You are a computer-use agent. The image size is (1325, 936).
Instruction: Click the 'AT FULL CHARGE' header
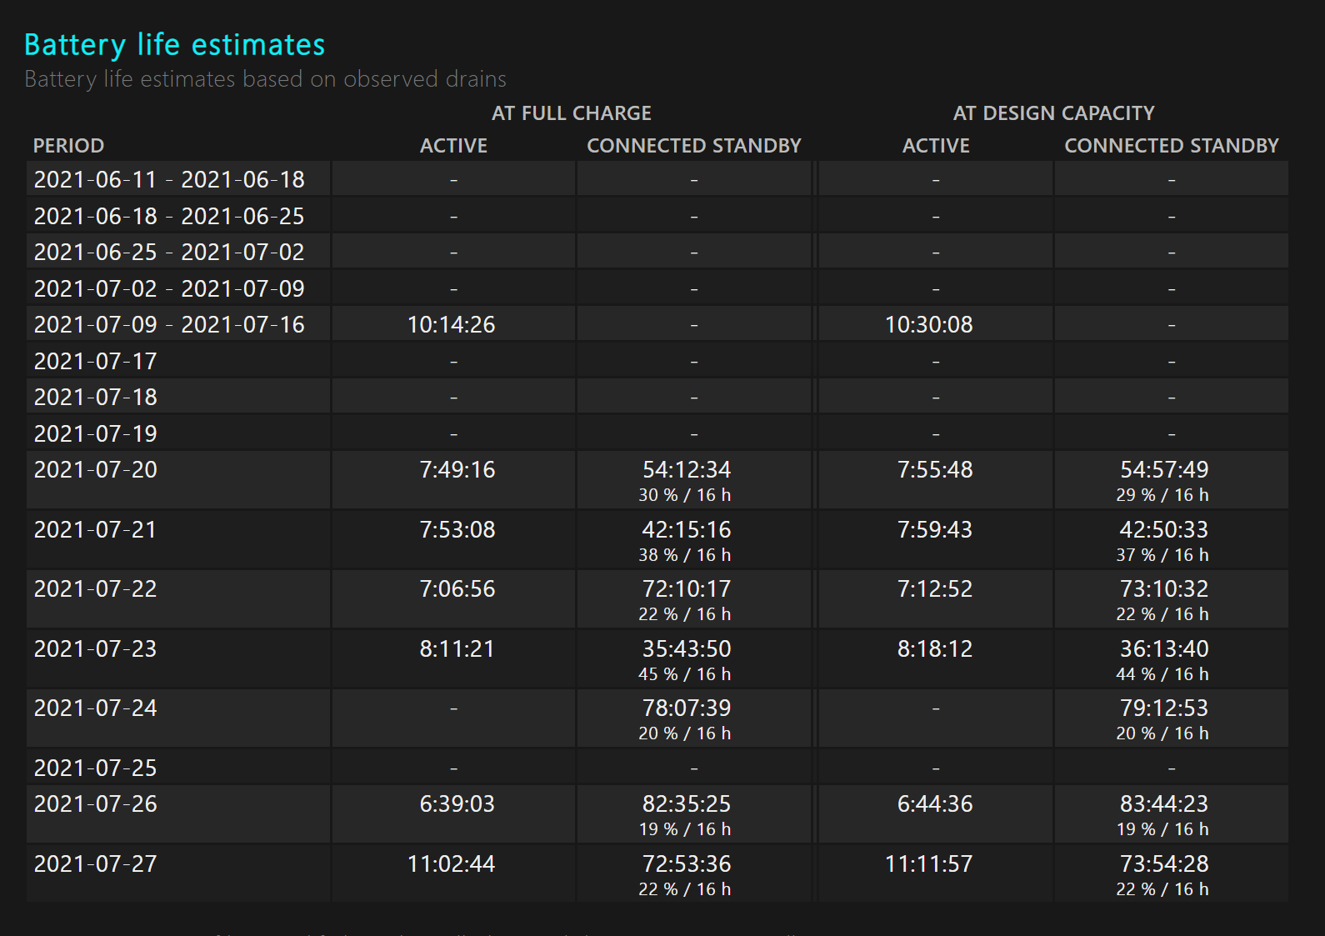point(572,113)
